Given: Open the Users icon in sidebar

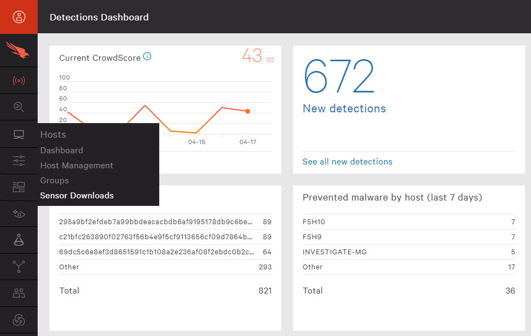Looking at the screenshot, I should coord(18,293).
